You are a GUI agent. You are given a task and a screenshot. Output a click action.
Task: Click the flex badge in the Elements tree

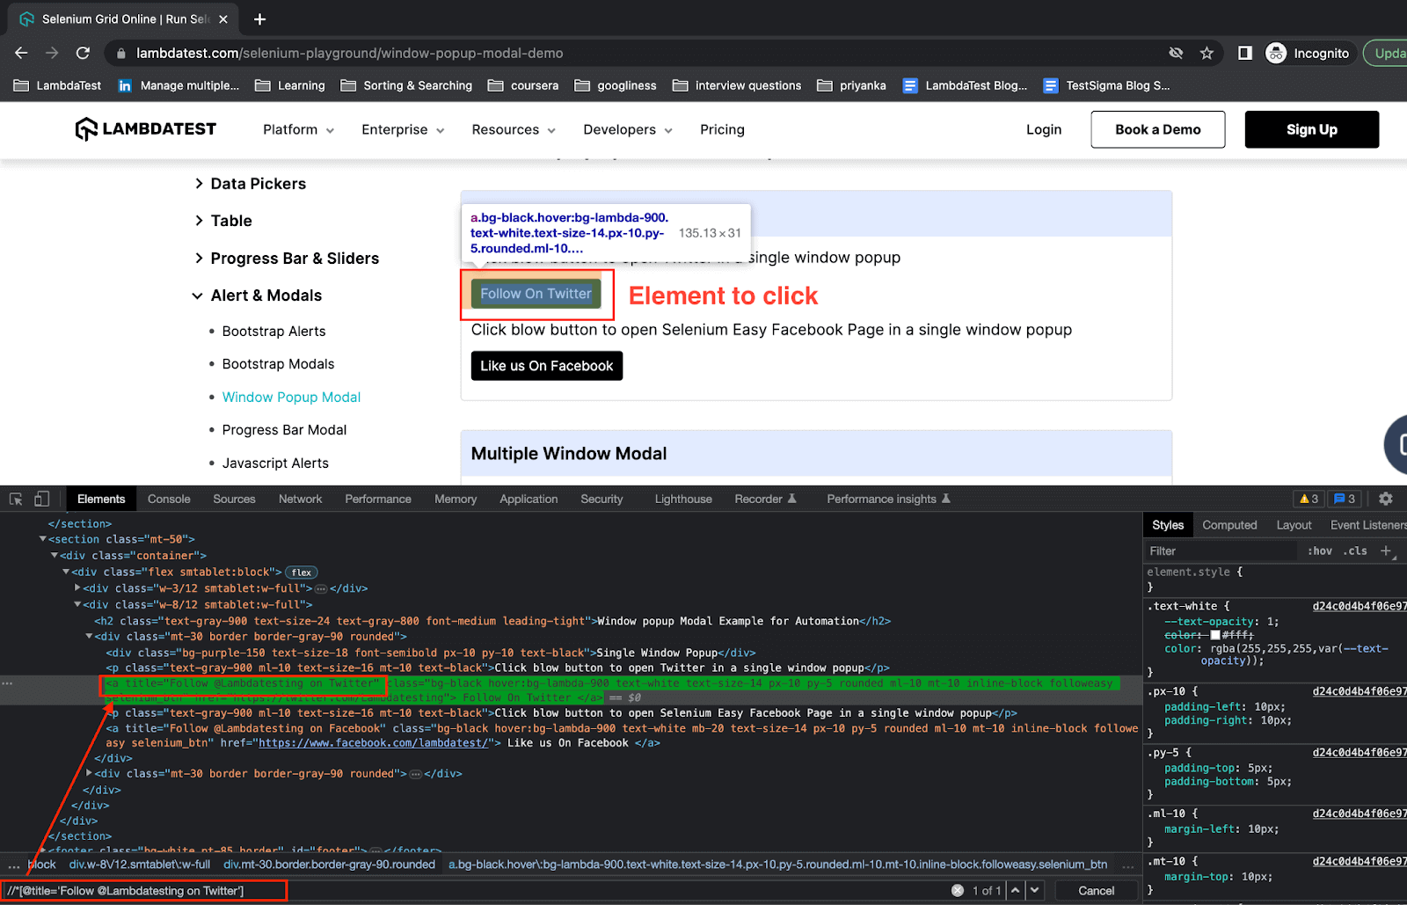point(302,573)
